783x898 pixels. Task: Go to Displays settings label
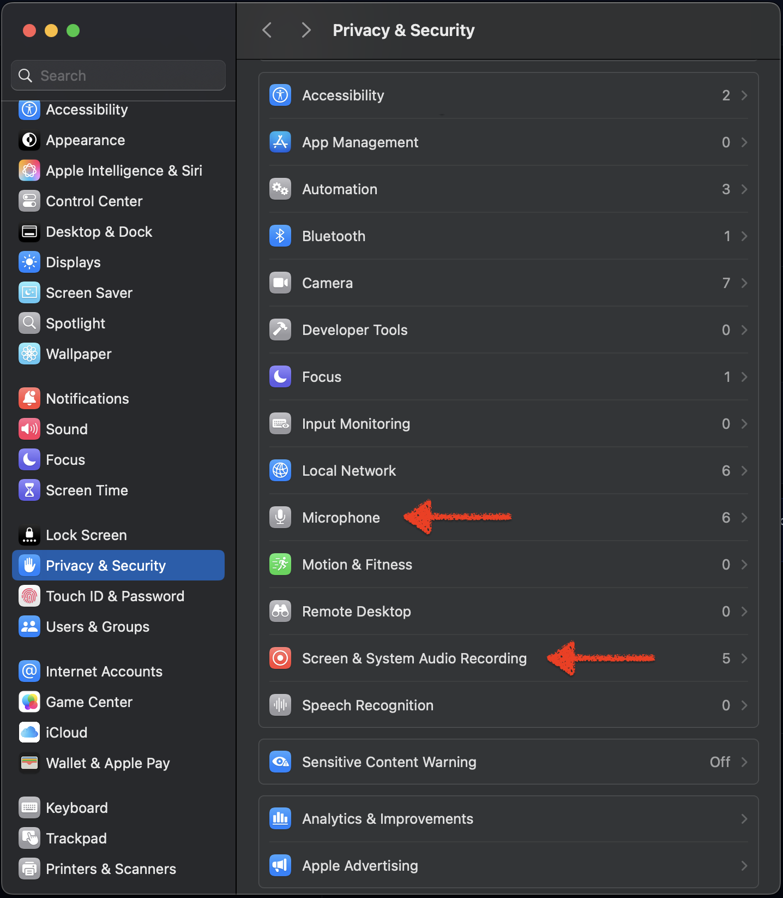[x=74, y=262]
